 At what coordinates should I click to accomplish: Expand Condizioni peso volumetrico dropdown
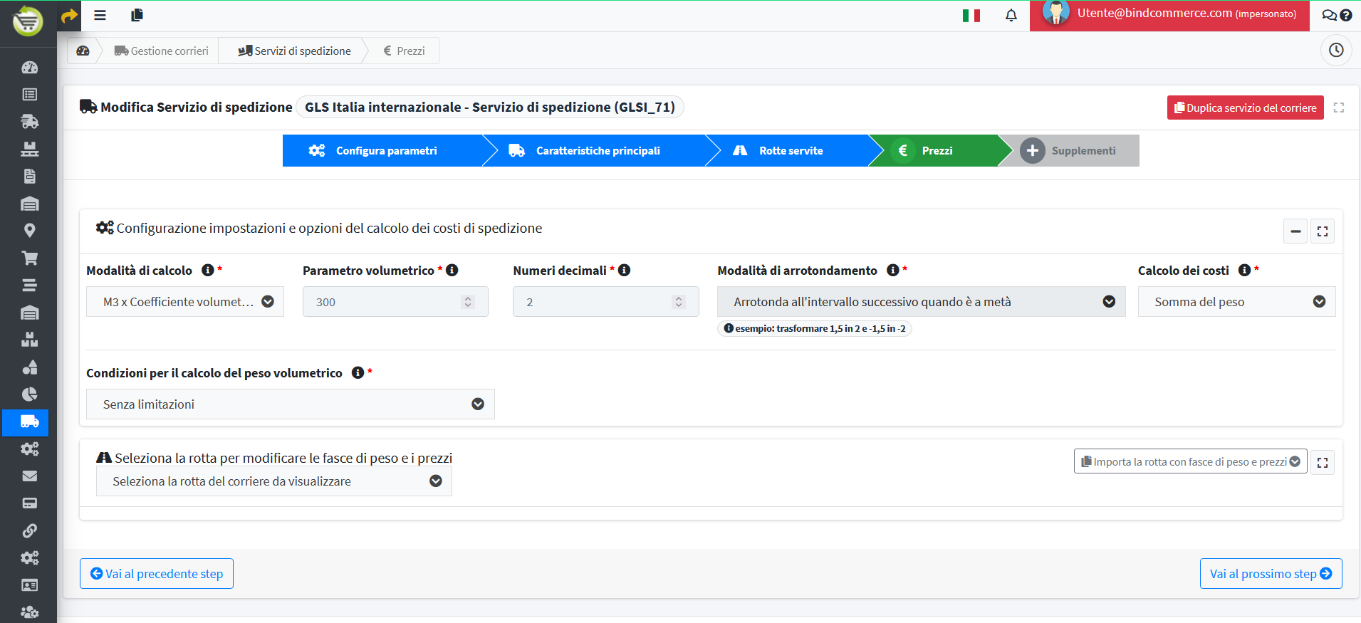tap(290, 404)
